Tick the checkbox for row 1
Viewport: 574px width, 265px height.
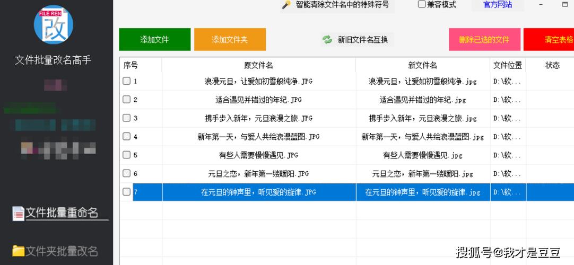tap(126, 81)
